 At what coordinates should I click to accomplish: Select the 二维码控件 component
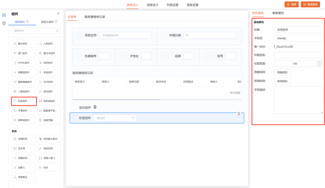click(24, 91)
